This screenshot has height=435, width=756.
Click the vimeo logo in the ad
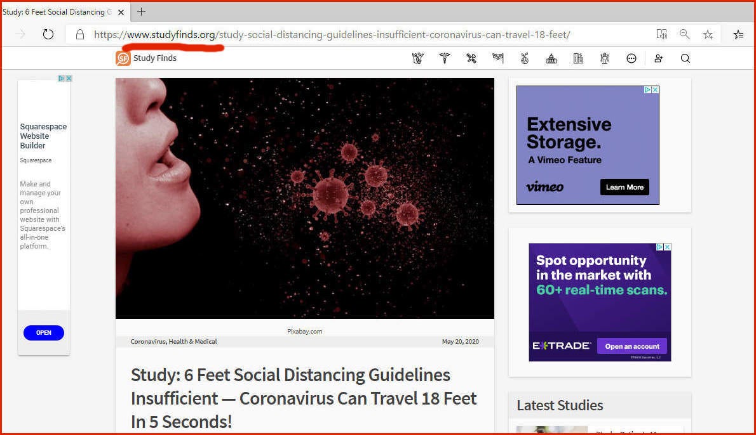coord(544,187)
